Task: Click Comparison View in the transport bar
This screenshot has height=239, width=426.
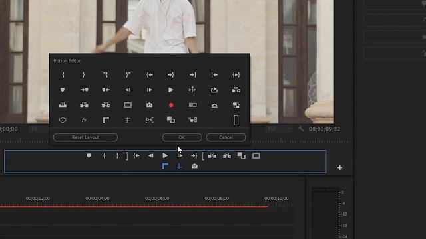Action: point(241,155)
